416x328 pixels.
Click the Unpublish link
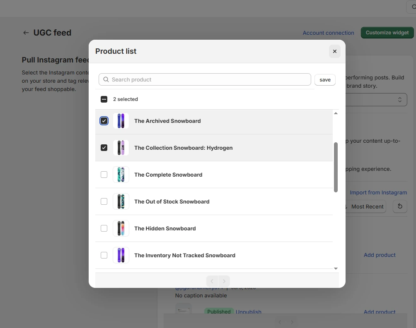(248, 312)
